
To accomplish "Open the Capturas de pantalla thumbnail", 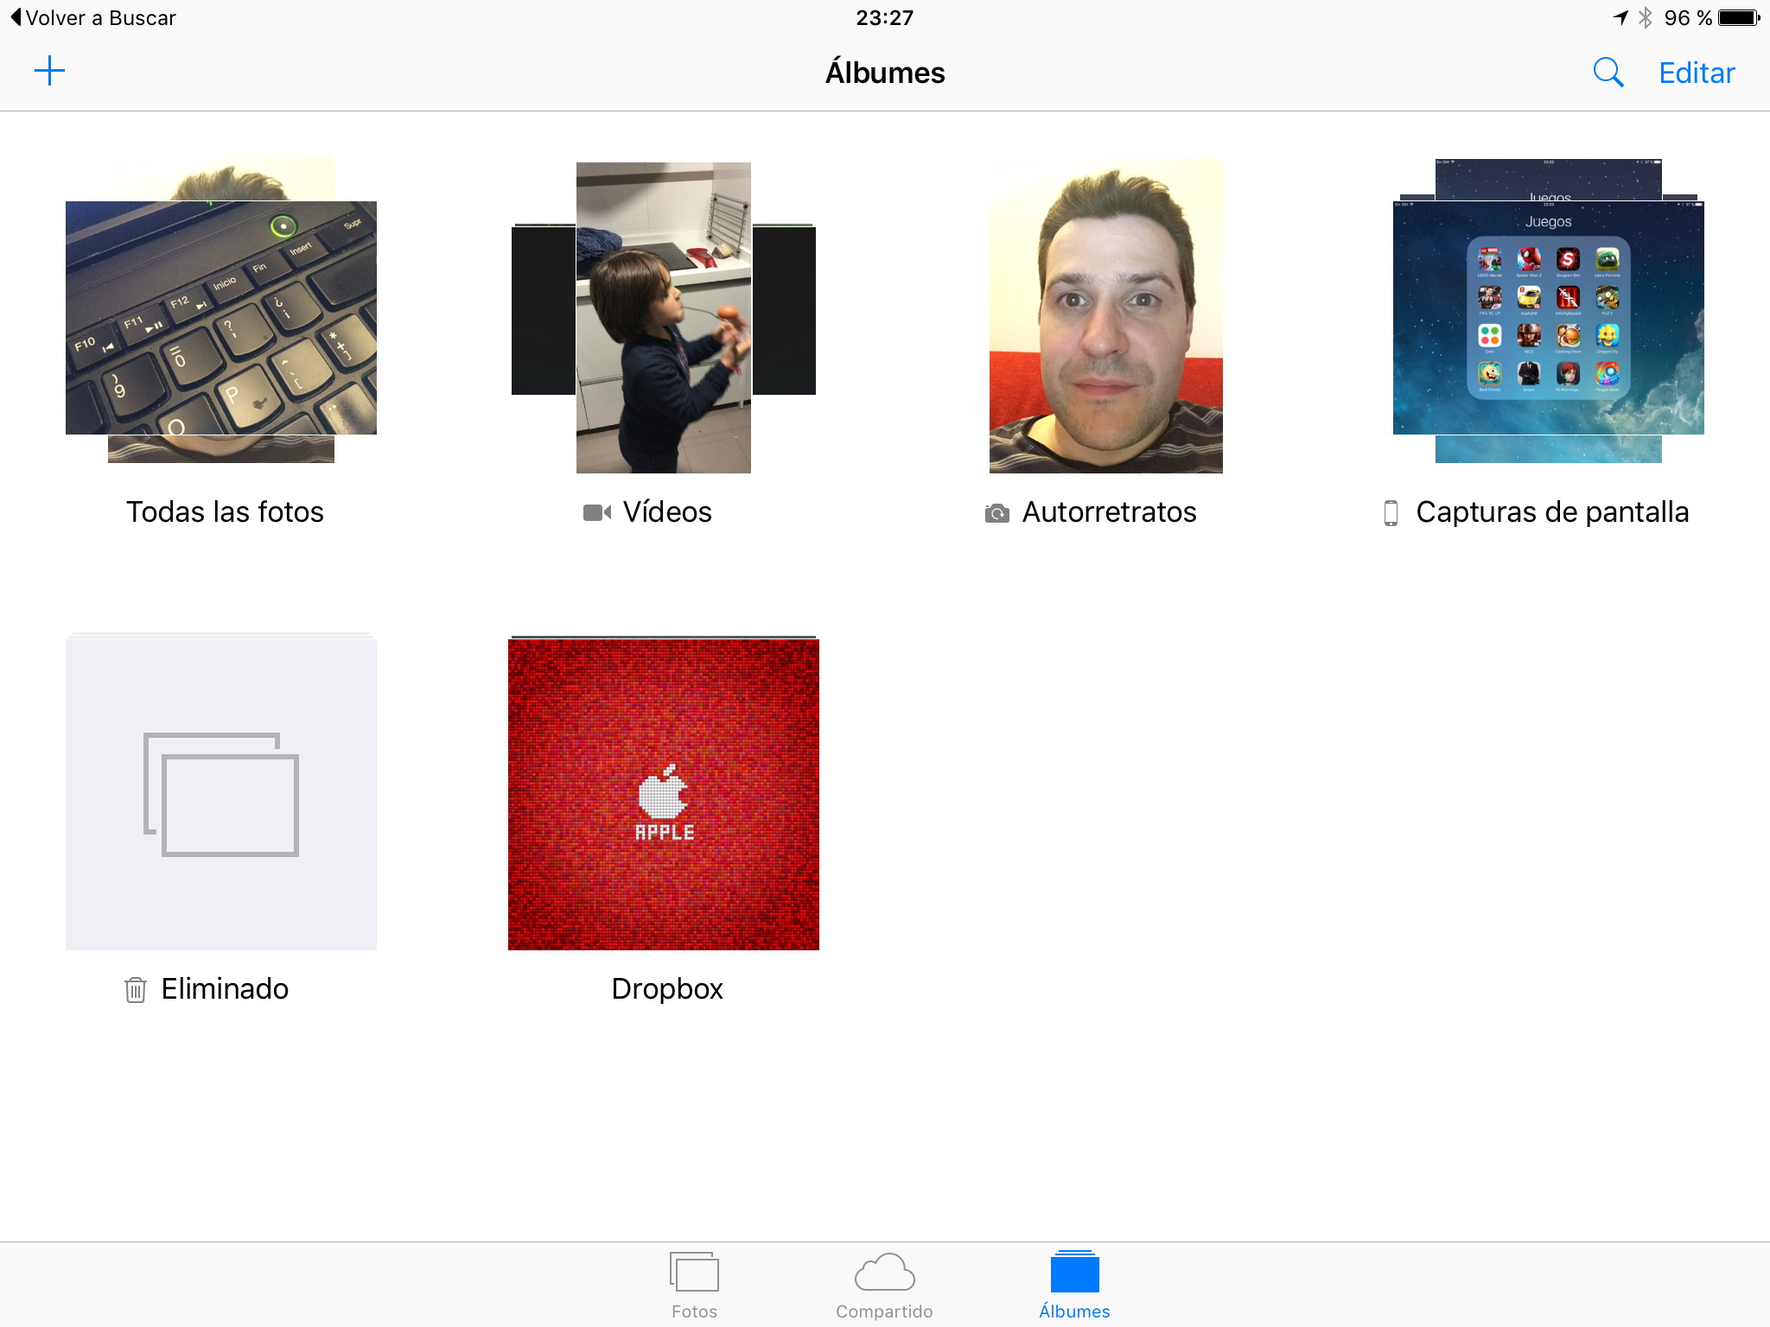I will pyautogui.click(x=1548, y=317).
